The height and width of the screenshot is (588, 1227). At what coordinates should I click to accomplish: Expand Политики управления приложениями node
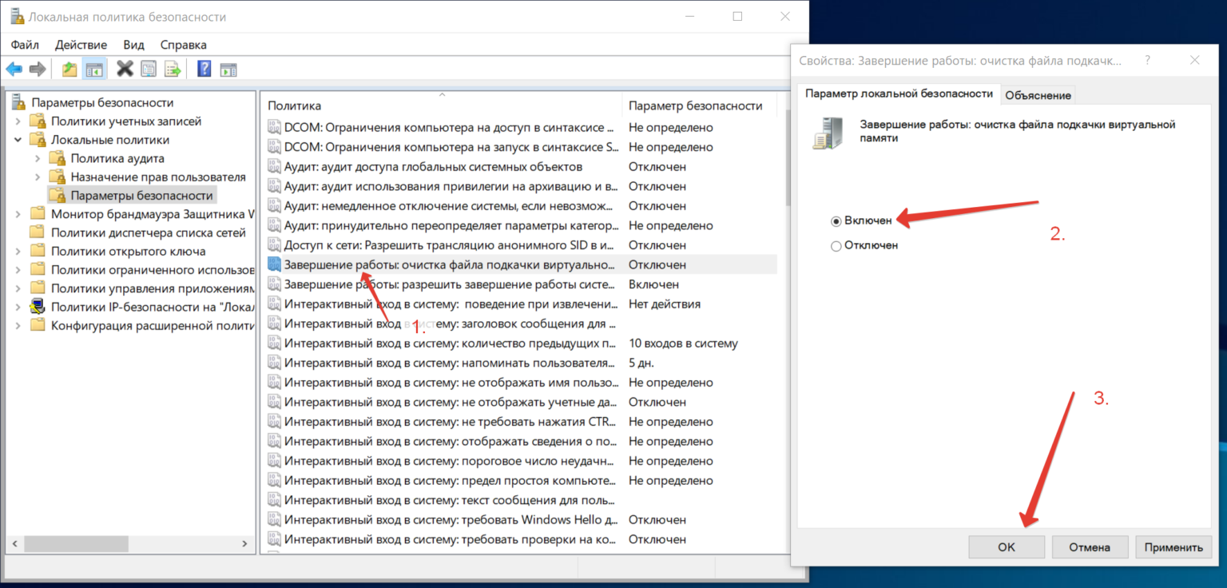pos(18,288)
